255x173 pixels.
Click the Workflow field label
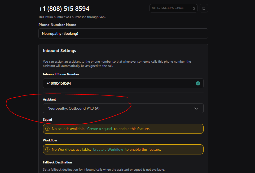pyautogui.click(x=50, y=140)
